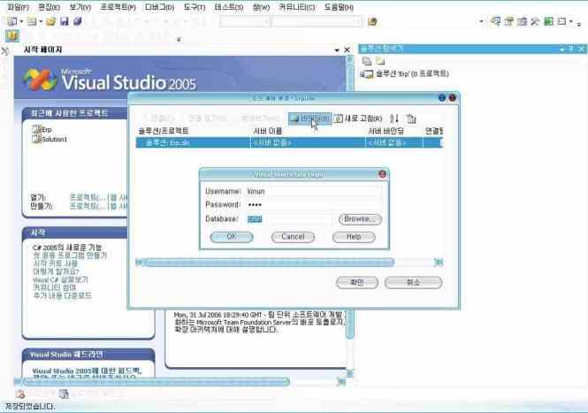Click the sort icon in source control dialog
Screen dimensions: 588x413
tap(394, 119)
